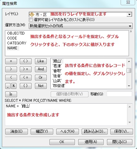Insert the Like operator
This screenshot has width=137, height=149.
[x=41, y=61]
